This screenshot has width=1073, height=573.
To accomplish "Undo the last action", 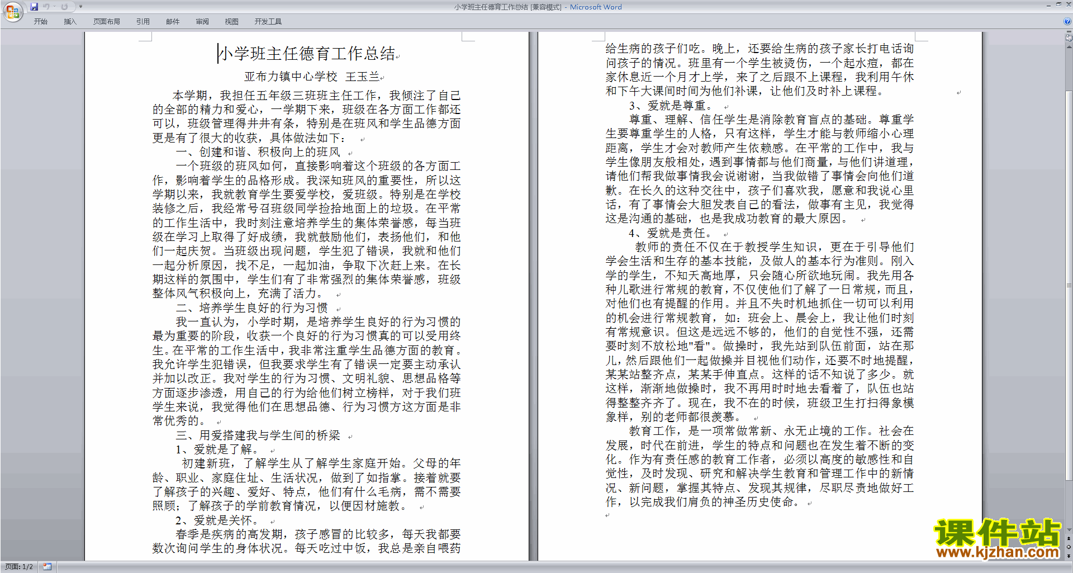I will 46,7.
